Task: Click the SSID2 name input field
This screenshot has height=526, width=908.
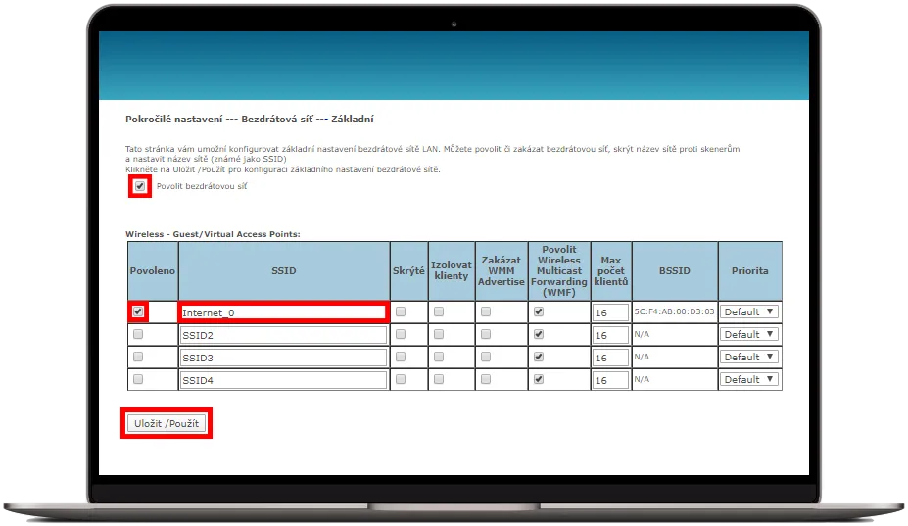Action: [x=282, y=335]
